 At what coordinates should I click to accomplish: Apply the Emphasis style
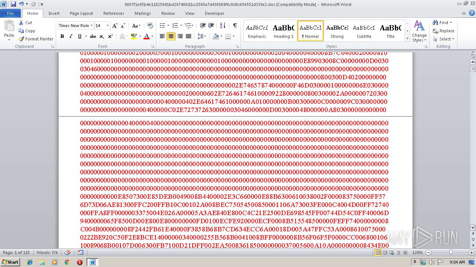point(257,31)
